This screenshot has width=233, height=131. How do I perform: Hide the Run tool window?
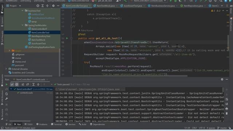(227, 79)
